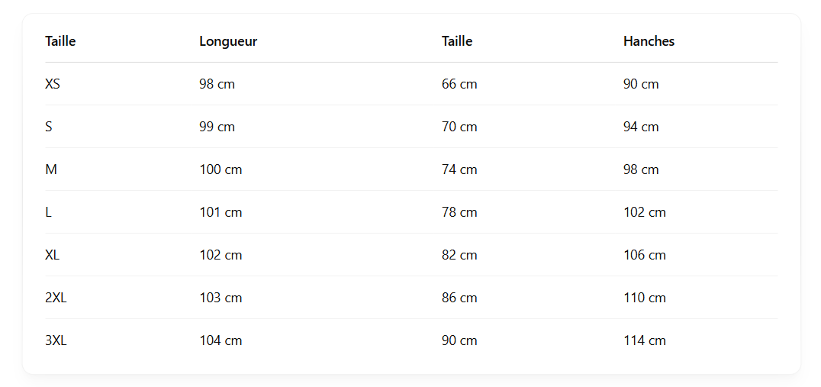Screen dimensions: 821x387
Task: Click the Hanches column header
Action: (649, 41)
